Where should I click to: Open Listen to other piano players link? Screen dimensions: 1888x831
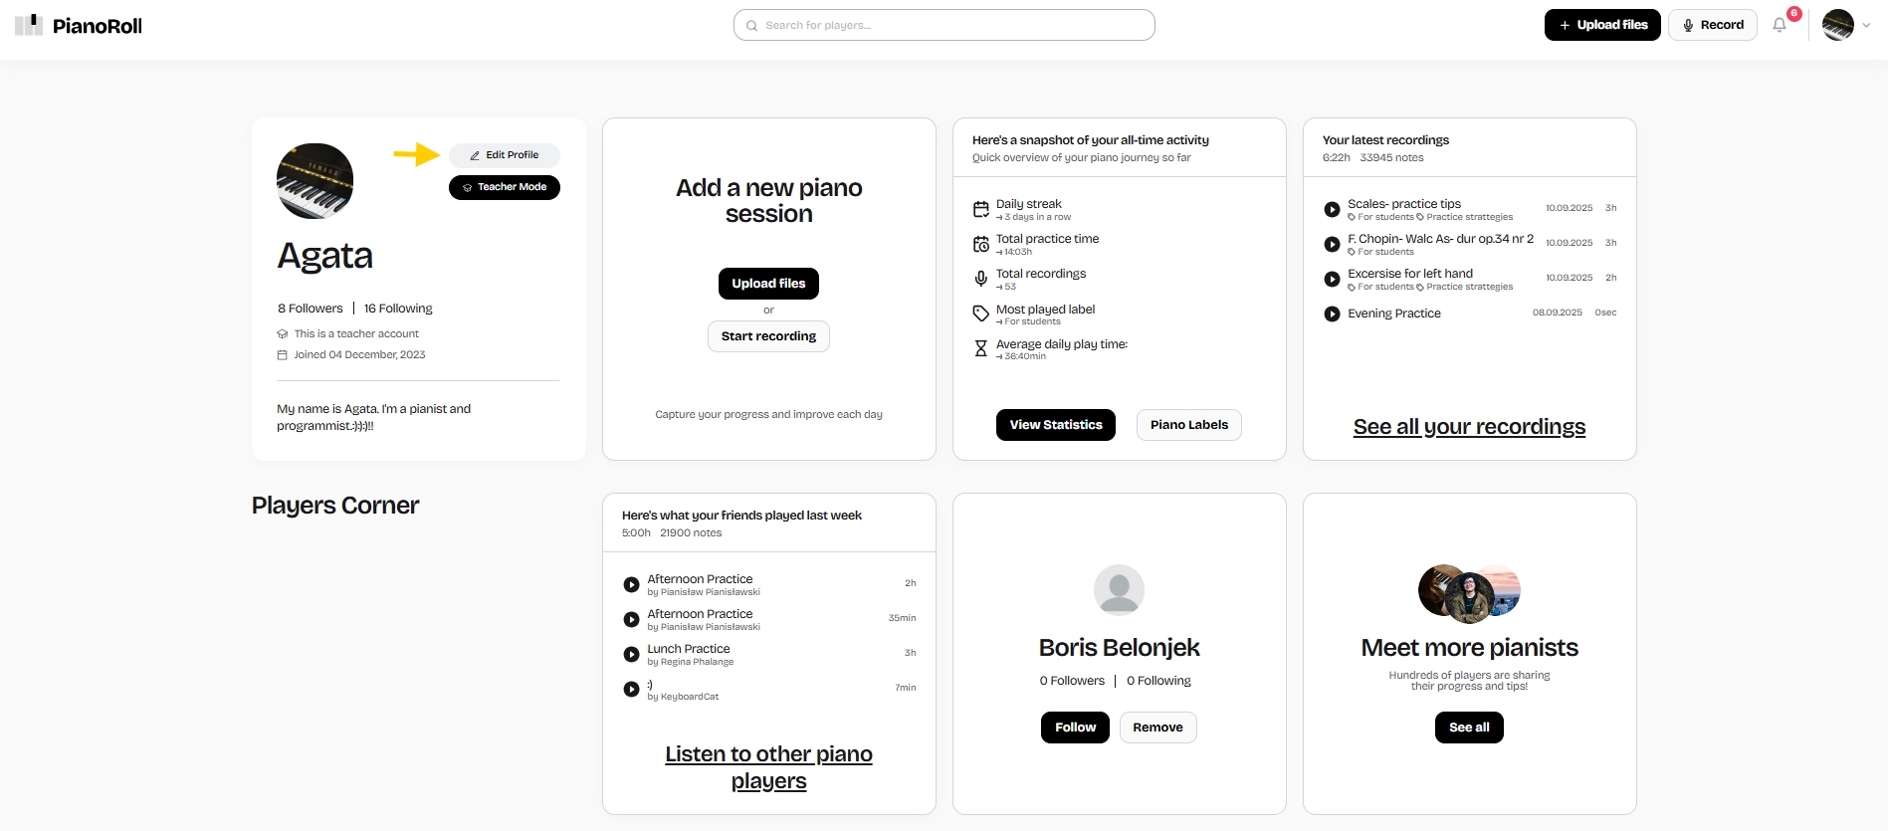tap(768, 767)
